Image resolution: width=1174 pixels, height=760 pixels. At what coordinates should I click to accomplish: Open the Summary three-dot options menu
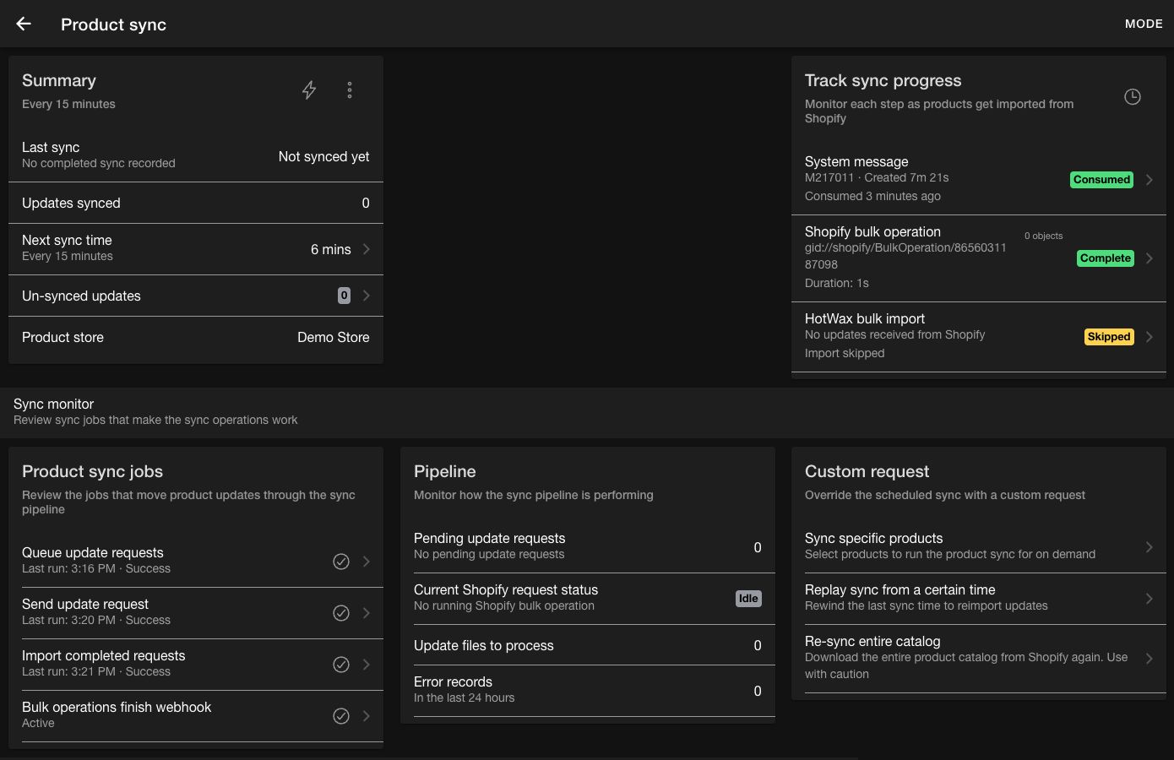(x=350, y=90)
